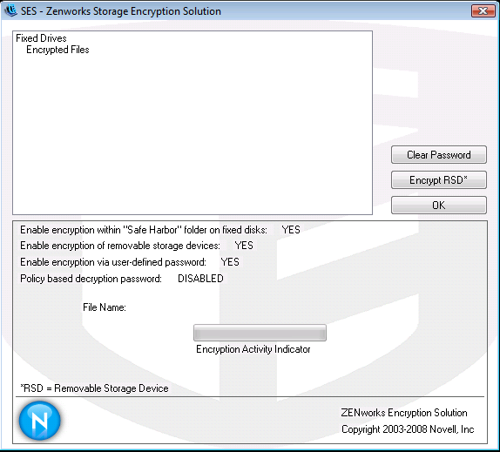
Task: Click the user-defined password setting label
Action: pyautogui.click(x=113, y=262)
